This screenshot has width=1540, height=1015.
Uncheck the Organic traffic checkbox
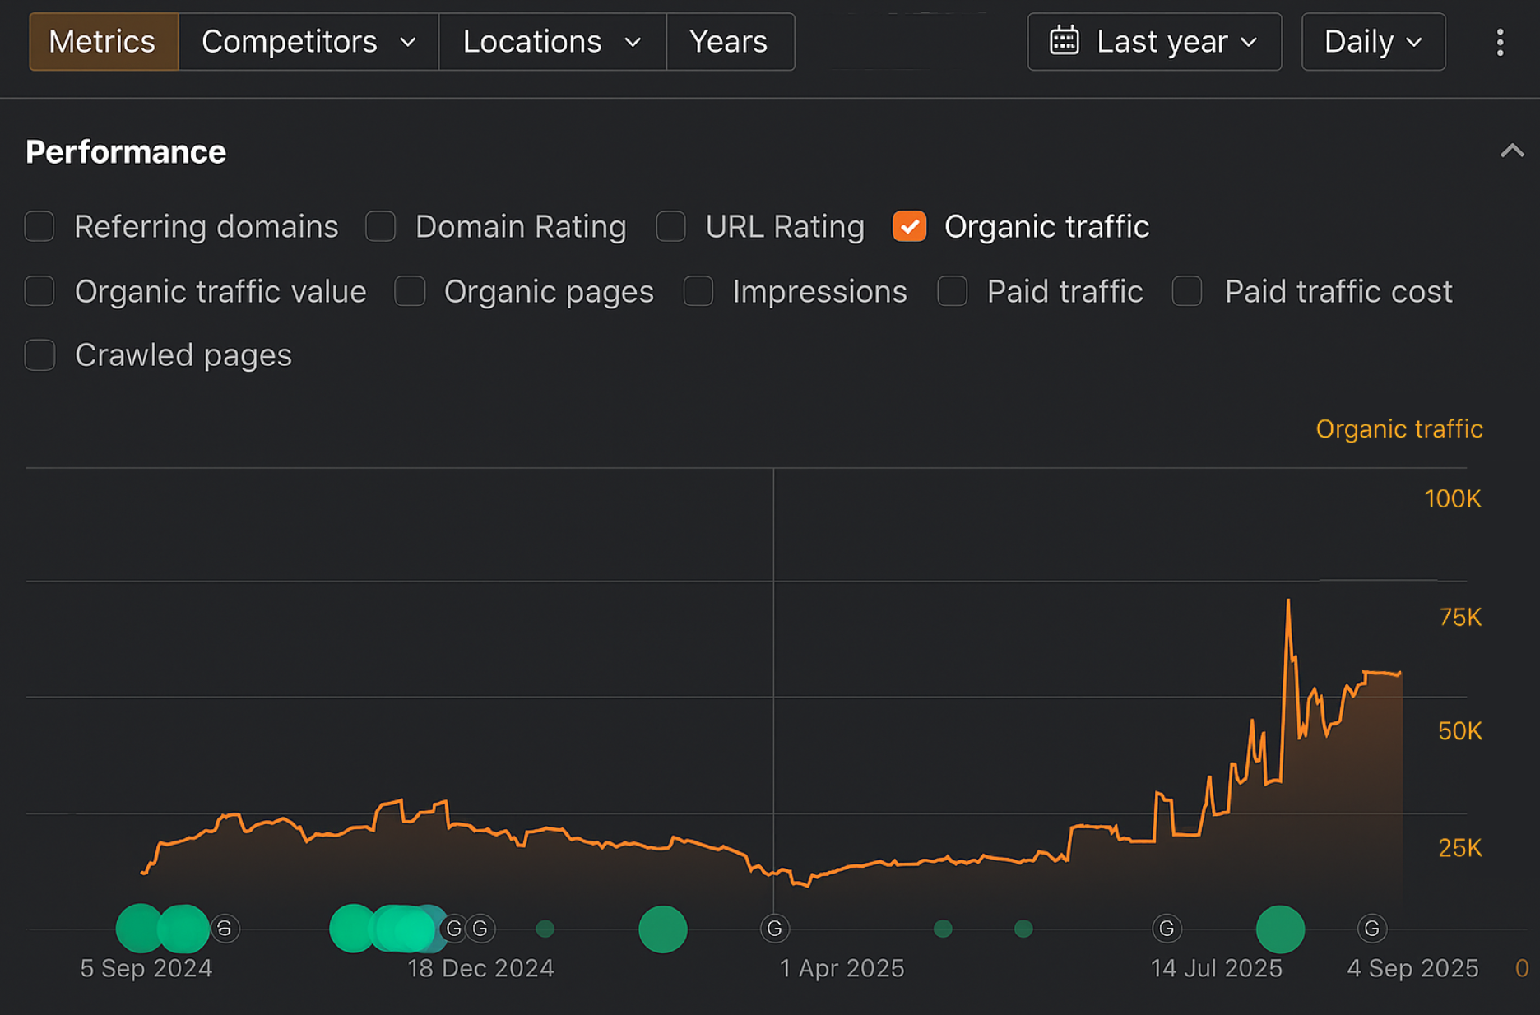pyautogui.click(x=909, y=226)
